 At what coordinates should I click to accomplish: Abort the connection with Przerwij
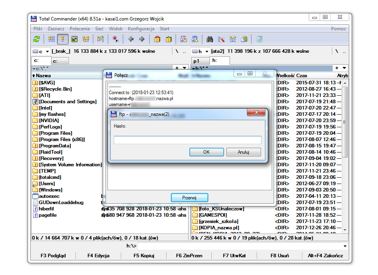pyautogui.click(x=189, y=197)
